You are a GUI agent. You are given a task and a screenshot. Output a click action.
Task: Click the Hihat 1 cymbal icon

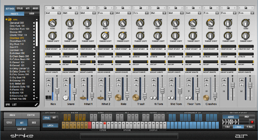coord(83,98)
